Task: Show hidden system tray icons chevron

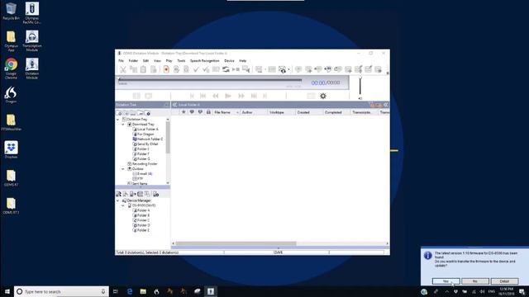Action: 446,291
